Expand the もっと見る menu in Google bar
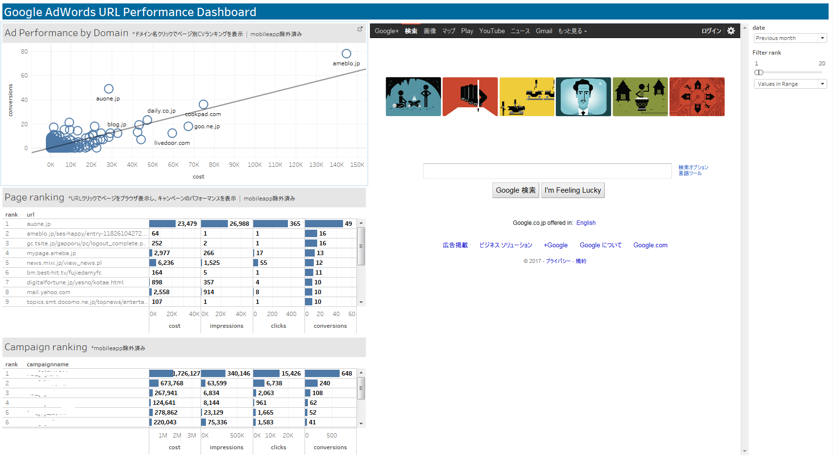Viewport: 833px width, 459px height. 572,31
